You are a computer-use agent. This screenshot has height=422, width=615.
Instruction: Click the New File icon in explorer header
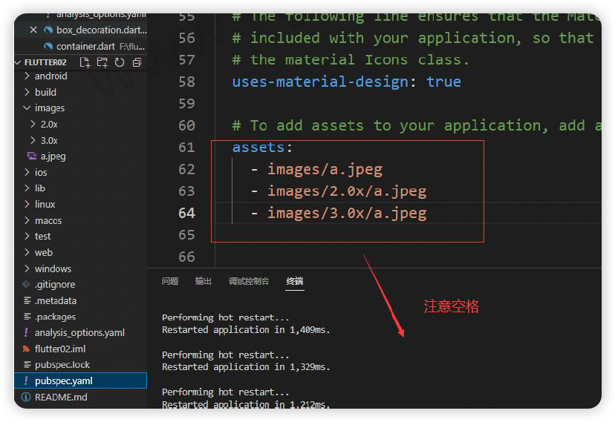click(x=85, y=62)
